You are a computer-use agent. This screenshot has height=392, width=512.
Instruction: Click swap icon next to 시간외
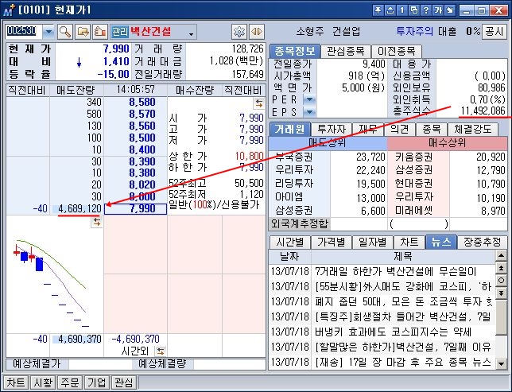coord(160,351)
